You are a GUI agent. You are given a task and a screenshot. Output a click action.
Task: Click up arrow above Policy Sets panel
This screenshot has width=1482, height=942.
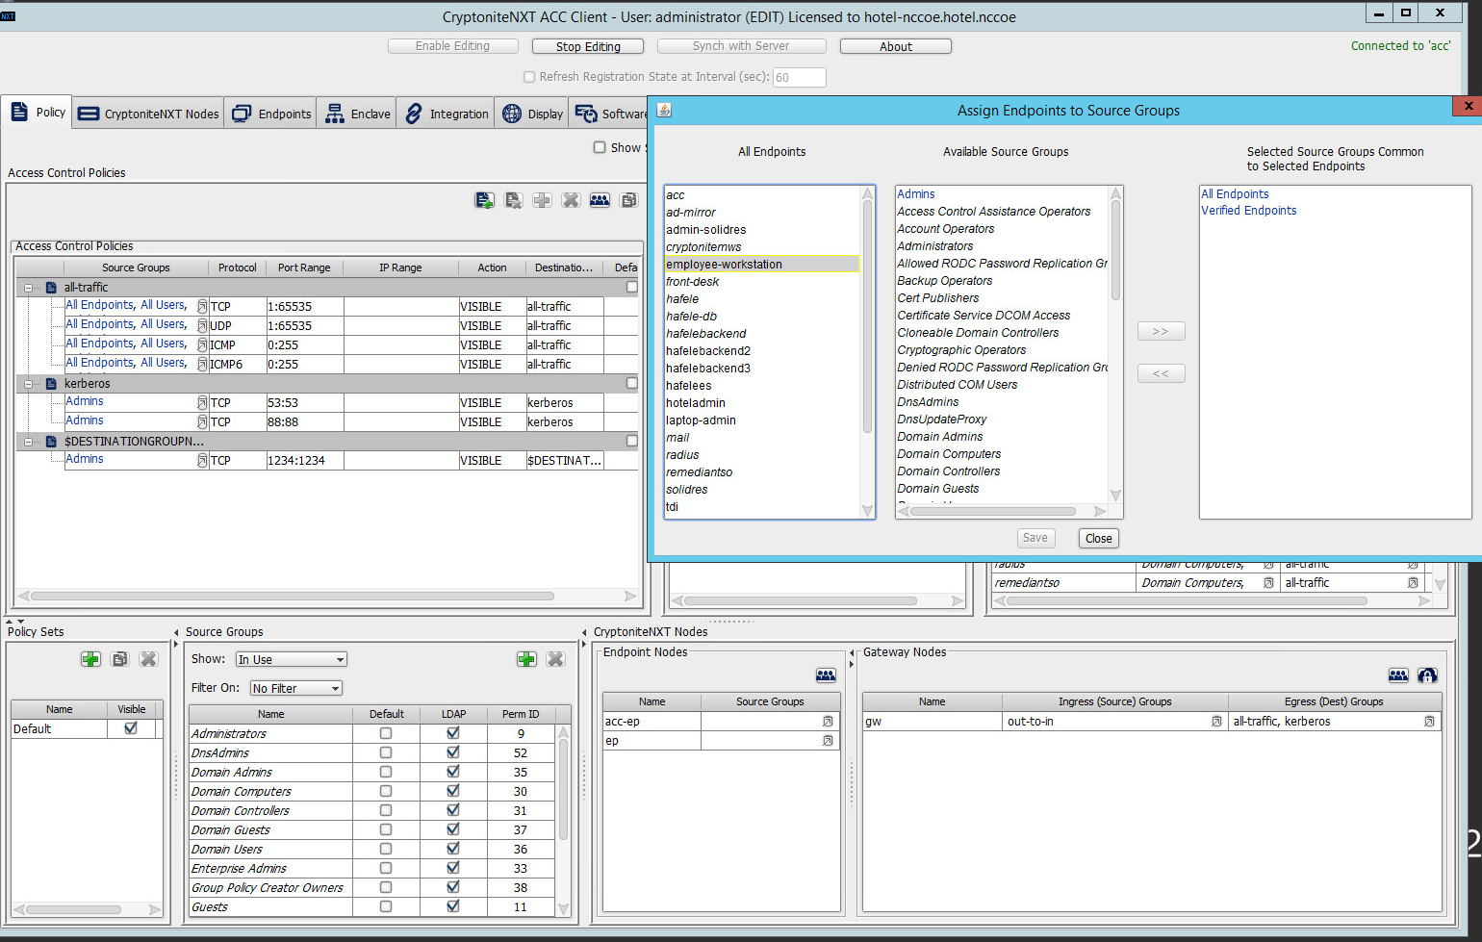click(9, 622)
